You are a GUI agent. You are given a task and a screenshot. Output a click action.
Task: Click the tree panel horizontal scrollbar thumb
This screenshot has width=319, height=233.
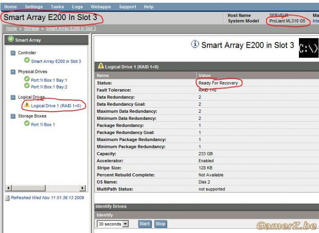click(28, 188)
